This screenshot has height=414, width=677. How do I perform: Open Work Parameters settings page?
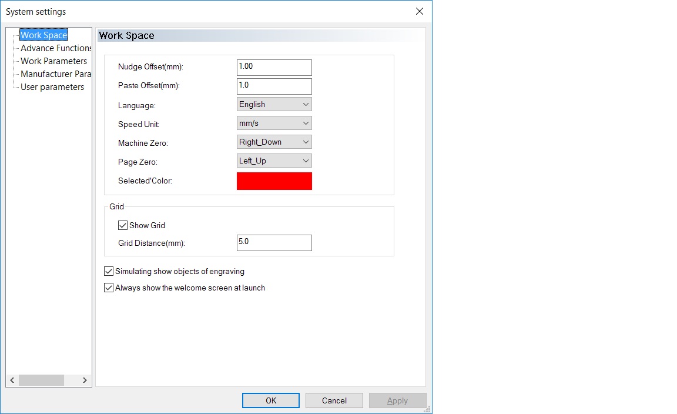[x=53, y=61]
